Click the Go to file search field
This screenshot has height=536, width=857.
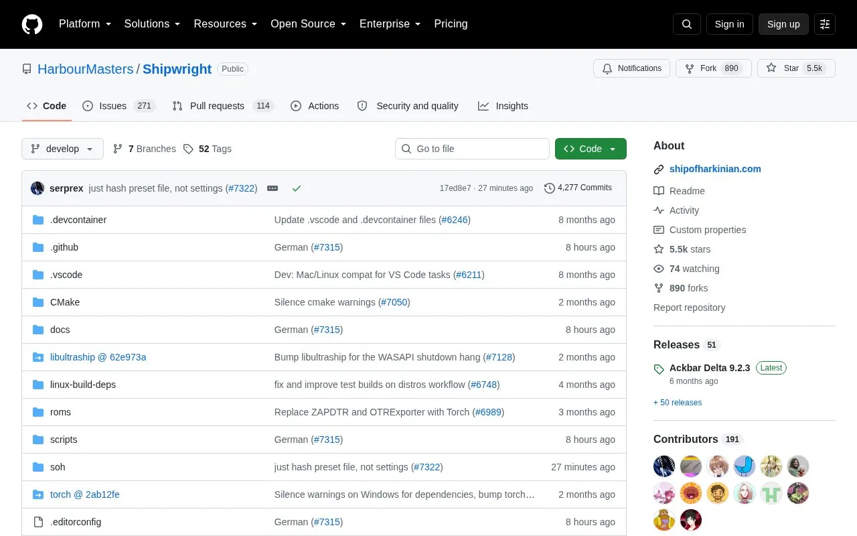click(472, 149)
